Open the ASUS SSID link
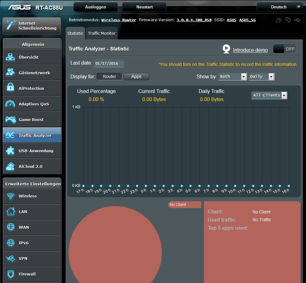This screenshot has width=306, height=283. pos(231,20)
